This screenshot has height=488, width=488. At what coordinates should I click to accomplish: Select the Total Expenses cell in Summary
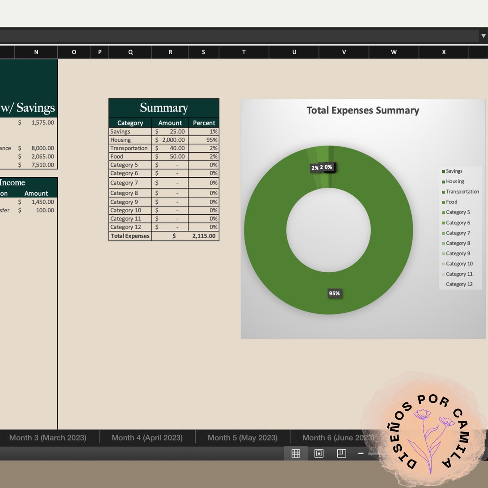tap(129, 236)
